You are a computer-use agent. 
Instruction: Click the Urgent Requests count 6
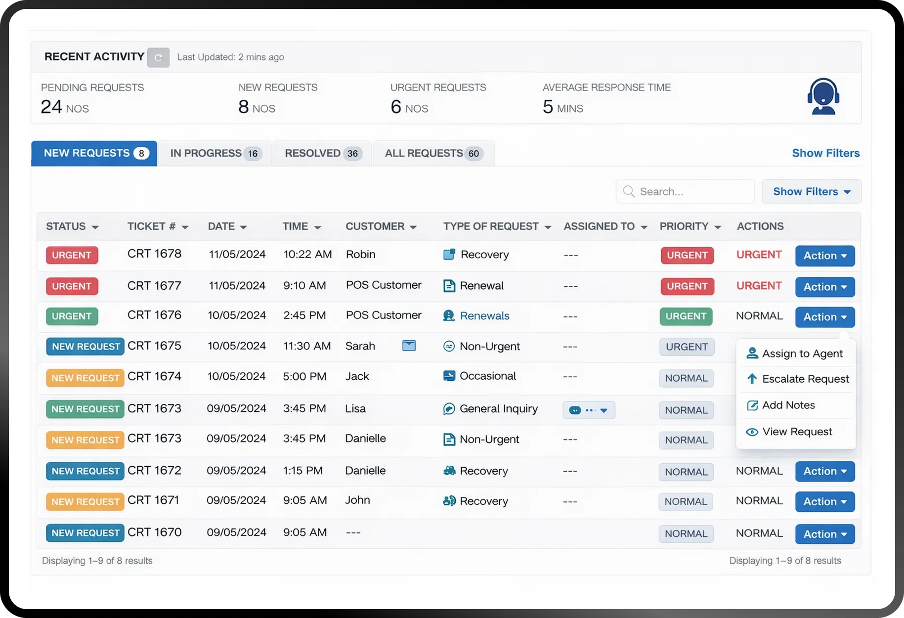coord(396,107)
